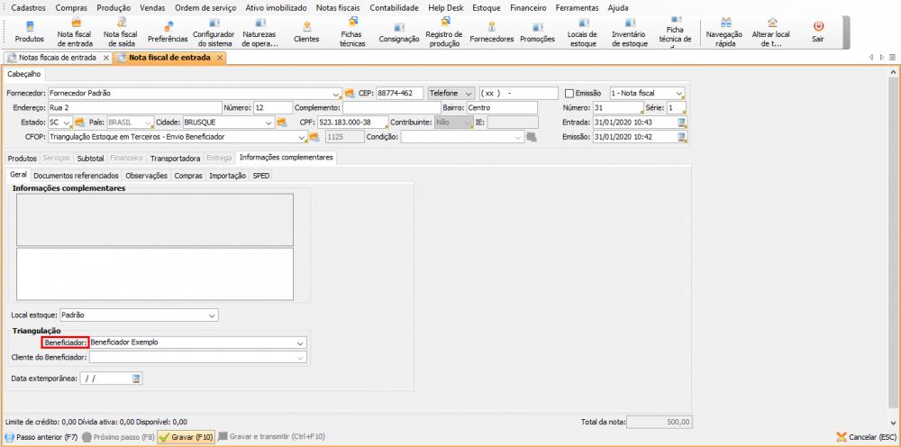Open the Clientes toolbar icon
The width and height of the screenshot is (901, 447).
point(306,32)
